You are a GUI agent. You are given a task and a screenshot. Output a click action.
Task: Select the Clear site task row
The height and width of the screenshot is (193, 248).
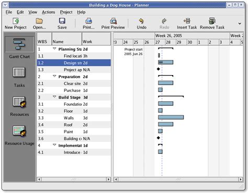(74, 83)
